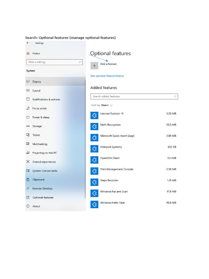Viewport: 209px width, 279px height.
Task: Select Math Recognizer entry text
Action: (110, 125)
